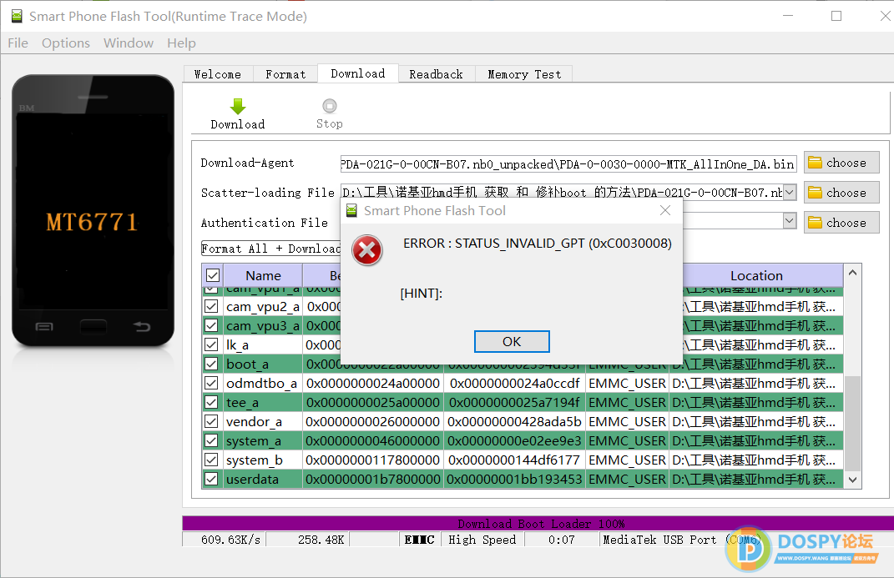
Task: Uncheck the tee_a partition checkbox
Action: 211,402
